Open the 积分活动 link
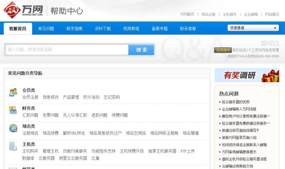The height and width of the screenshot is (169, 285). (91, 97)
